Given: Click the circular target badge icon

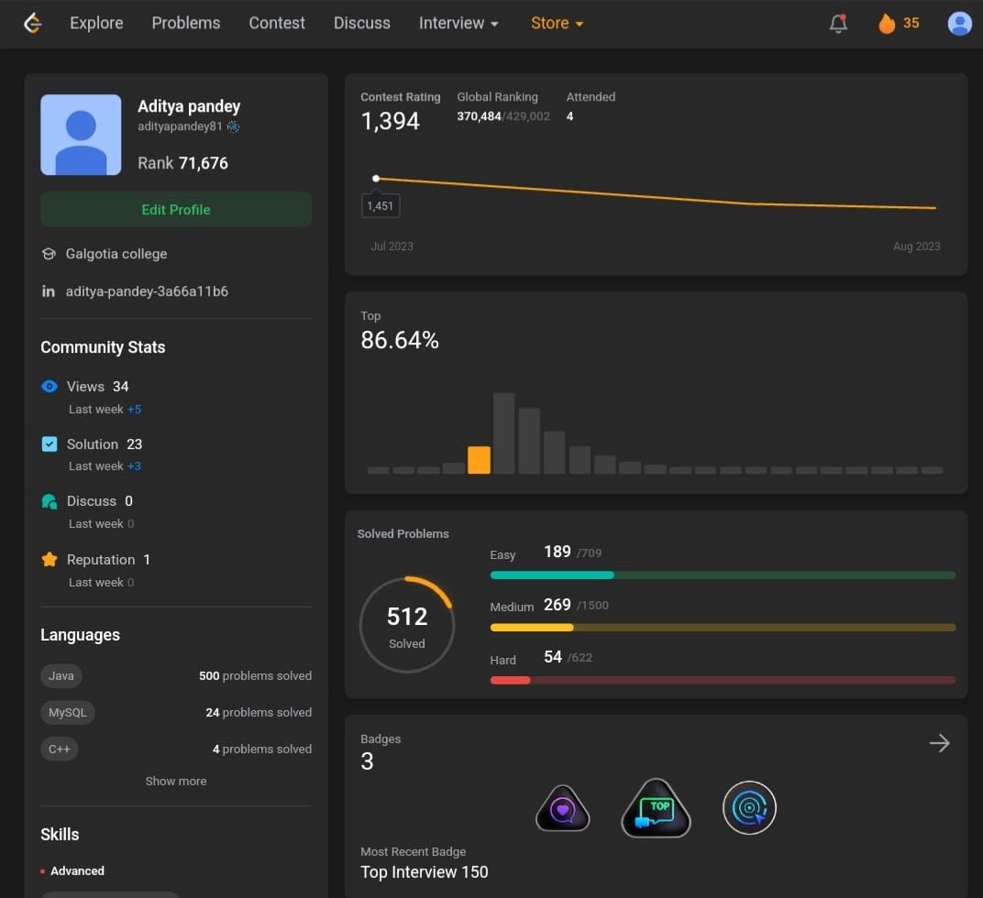Looking at the screenshot, I should [749, 808].
